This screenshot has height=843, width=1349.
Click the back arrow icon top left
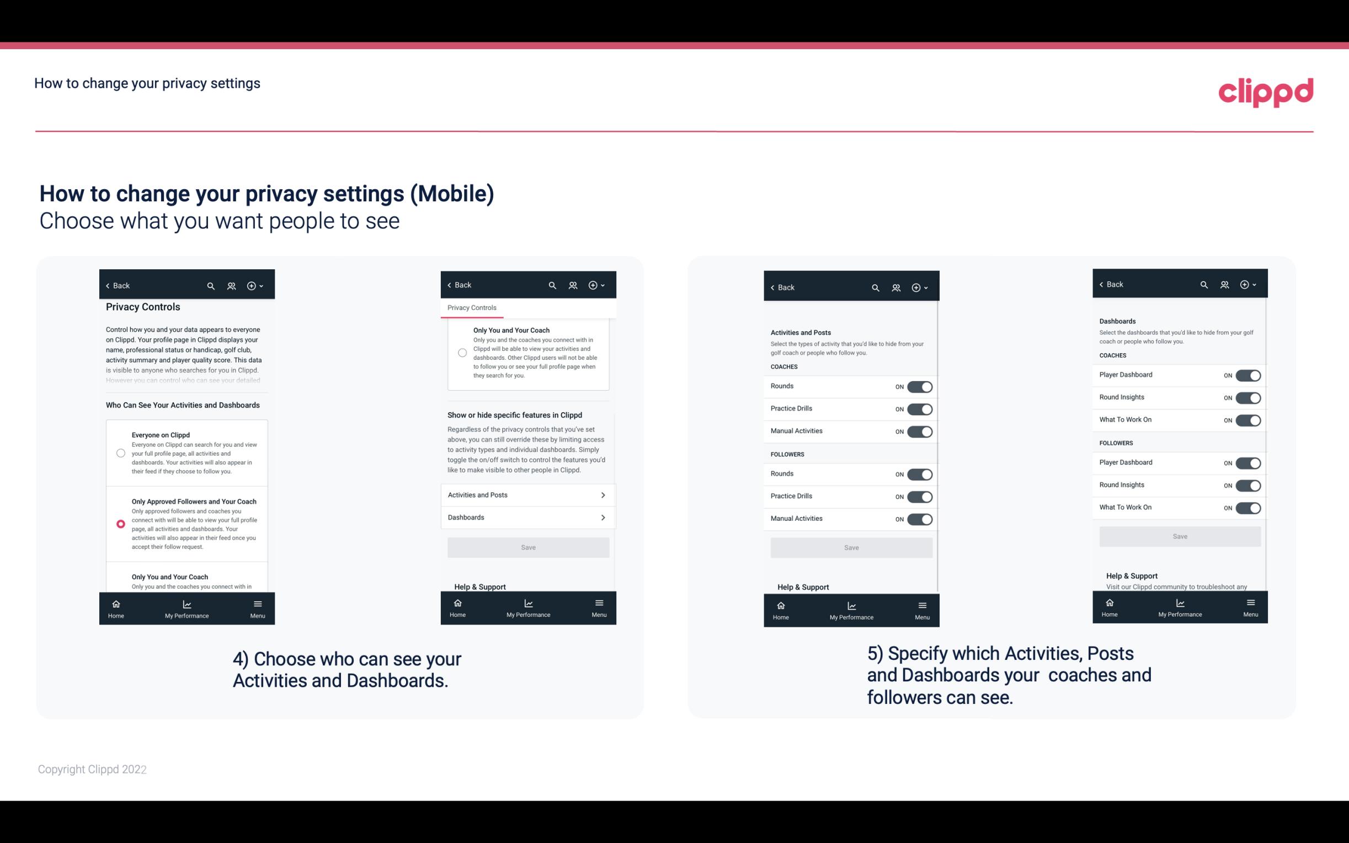point(108,286)
